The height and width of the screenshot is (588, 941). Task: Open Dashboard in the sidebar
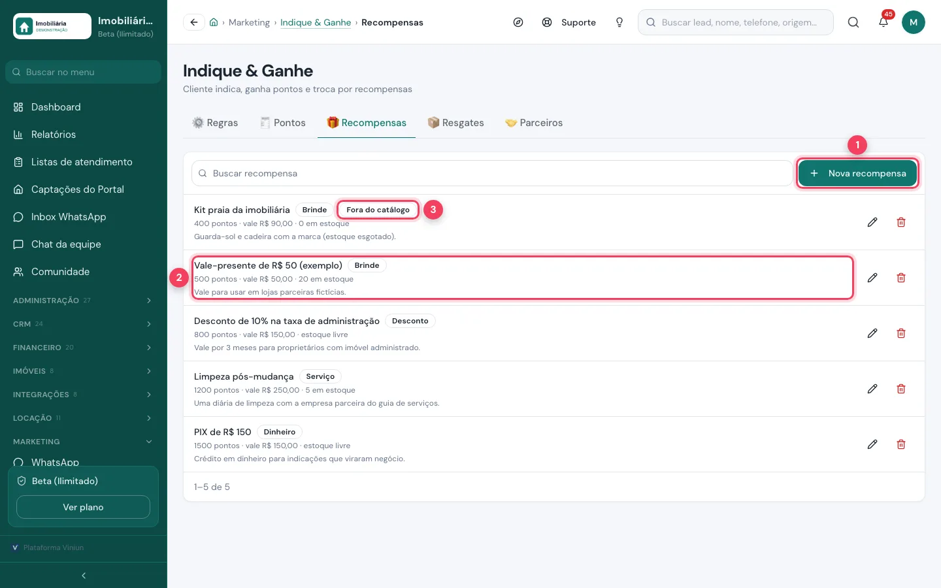[84, 107]
